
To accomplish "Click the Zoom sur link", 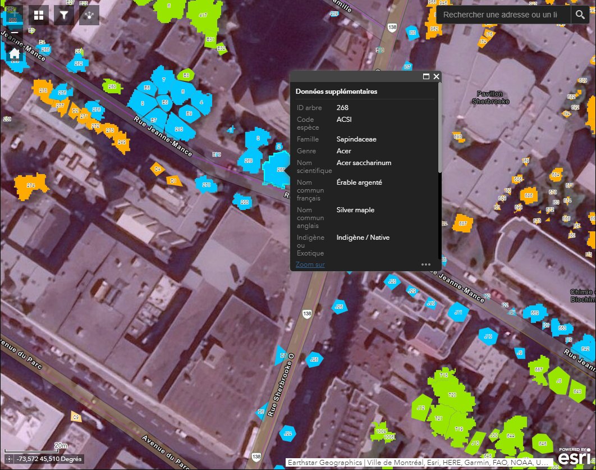I will [310, 264].
